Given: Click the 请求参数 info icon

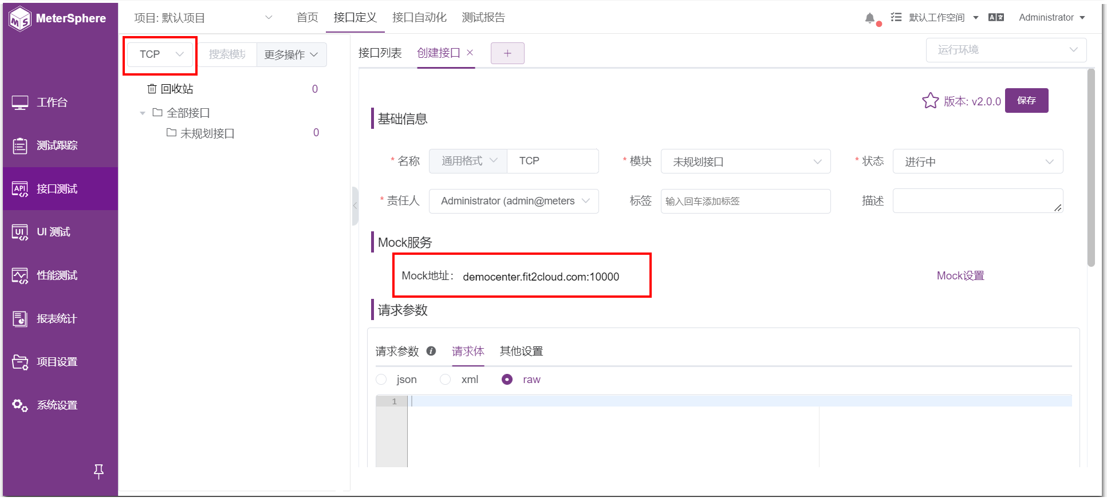Looking at the screenshot, I should (431, 351).
